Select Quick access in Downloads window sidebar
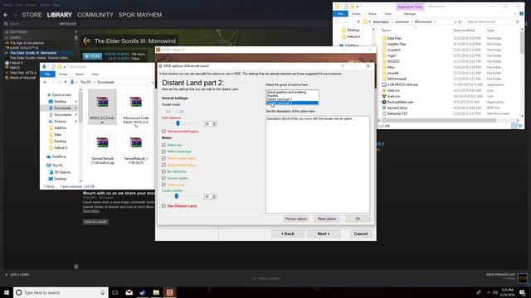Viewport: 531px width, 298px height. tap(61, 95)
